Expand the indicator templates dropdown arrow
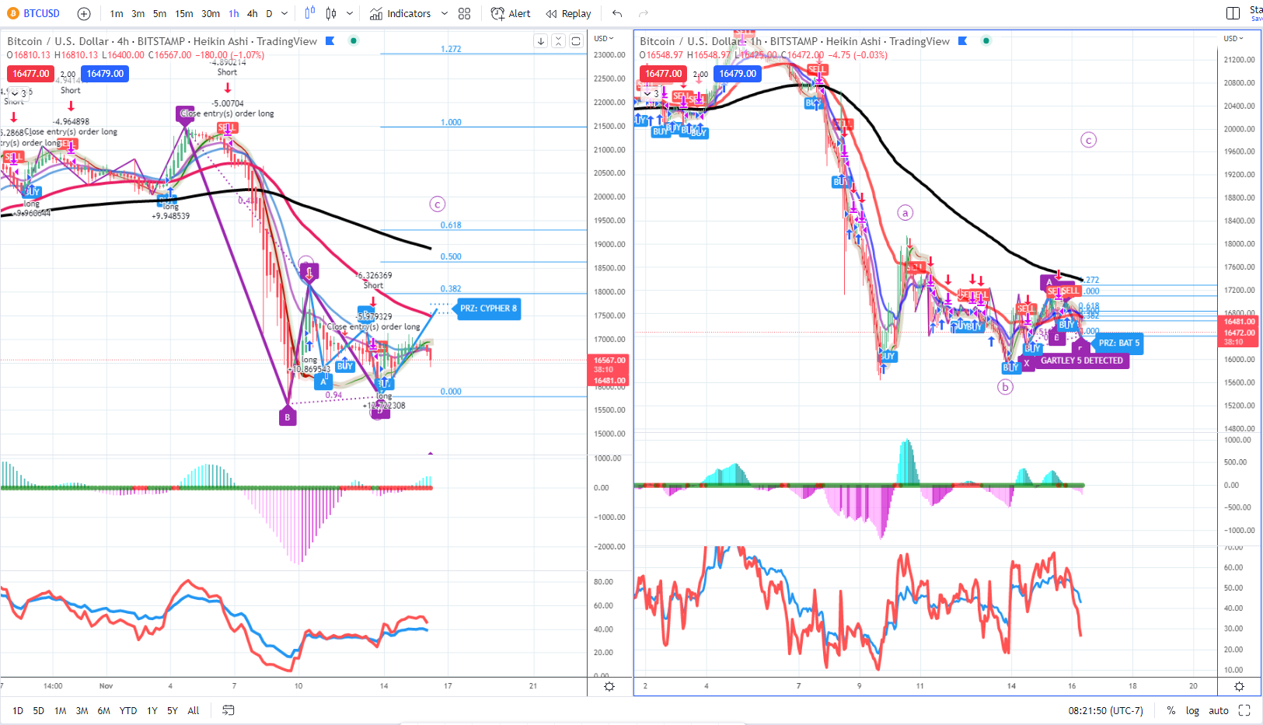Image resolution: width=1263 pixels, height=725 pixels. coord(445,13)
